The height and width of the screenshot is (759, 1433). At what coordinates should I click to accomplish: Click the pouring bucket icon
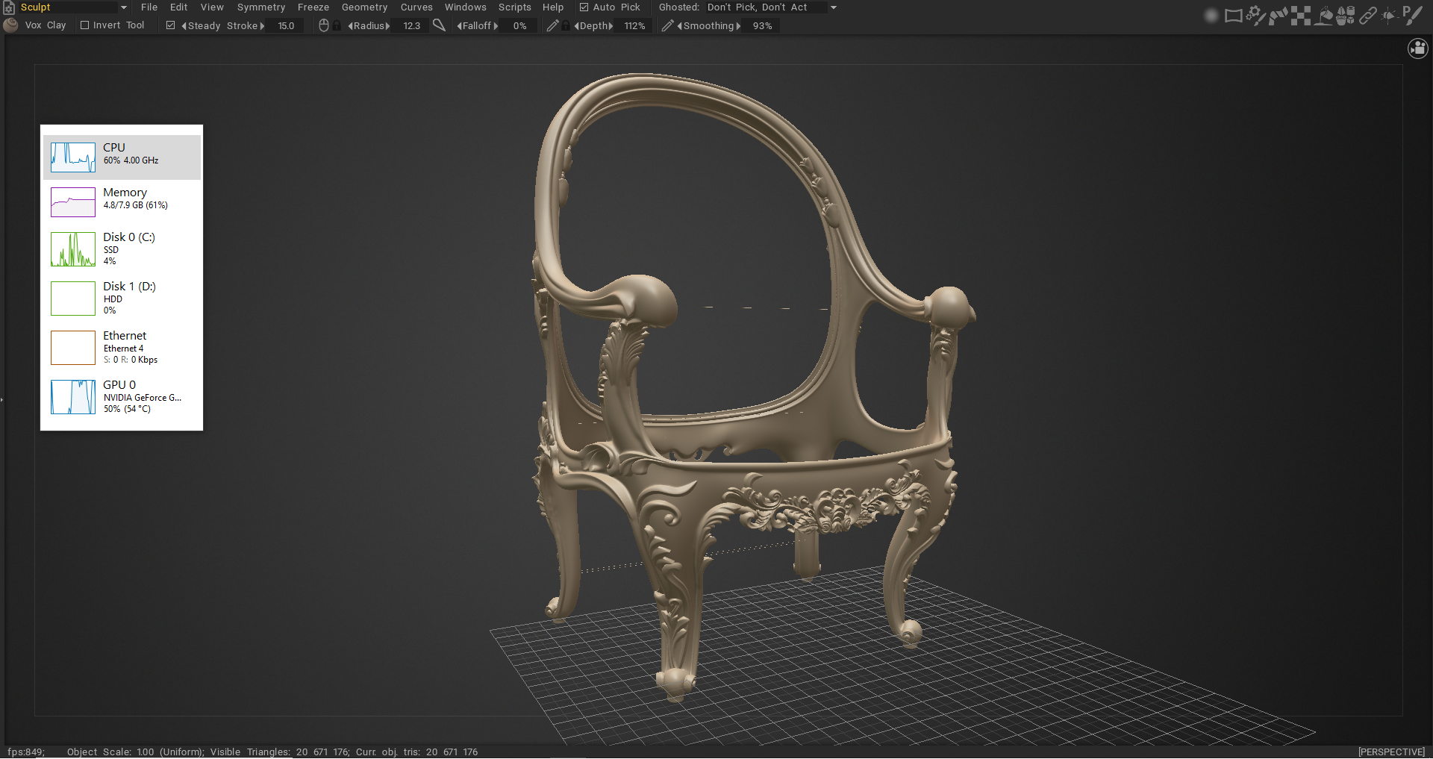point(1323,15)
